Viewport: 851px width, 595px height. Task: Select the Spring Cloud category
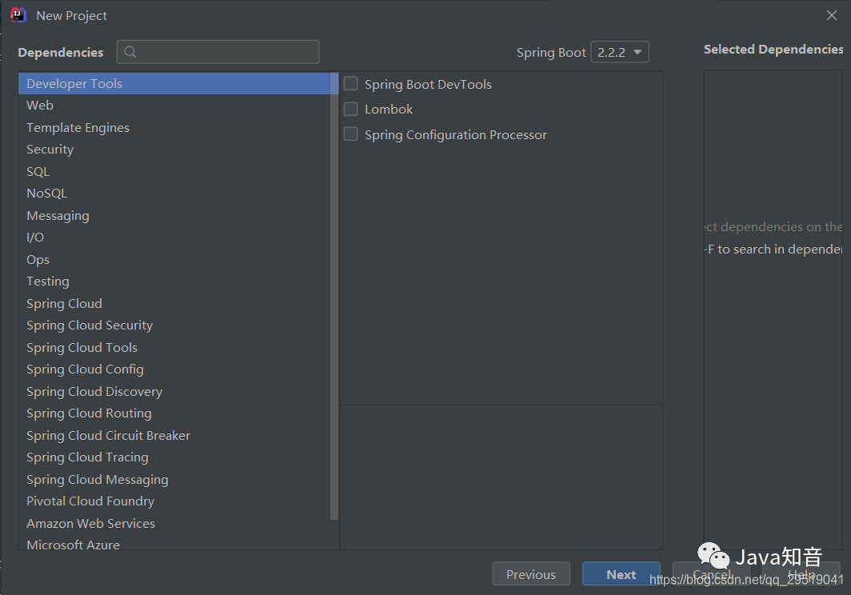(x=174, y=303)
